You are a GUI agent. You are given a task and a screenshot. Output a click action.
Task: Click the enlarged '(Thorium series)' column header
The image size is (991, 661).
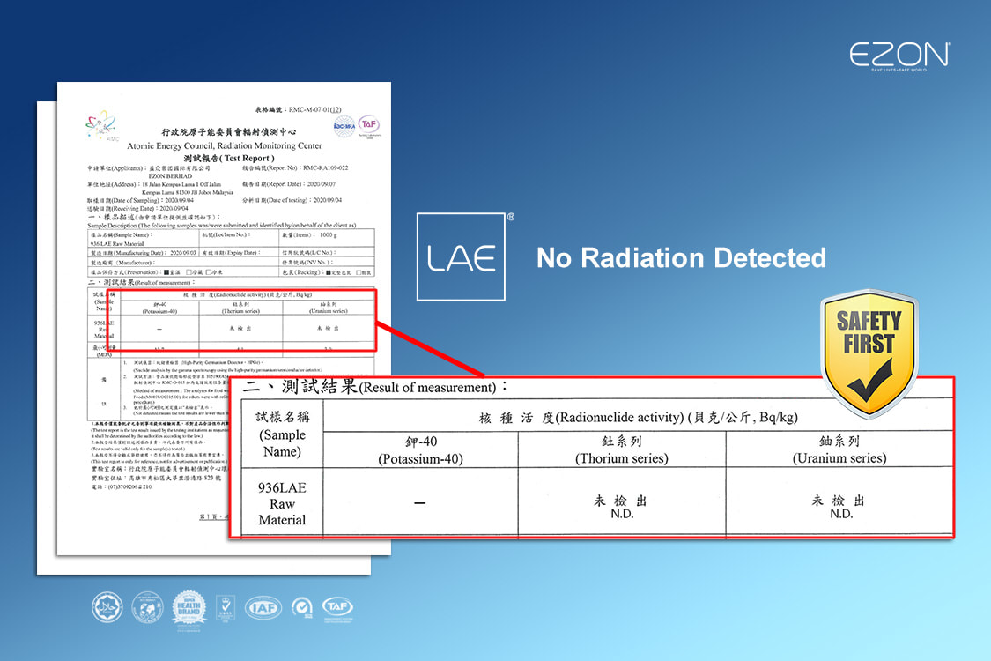click(622, 458)
